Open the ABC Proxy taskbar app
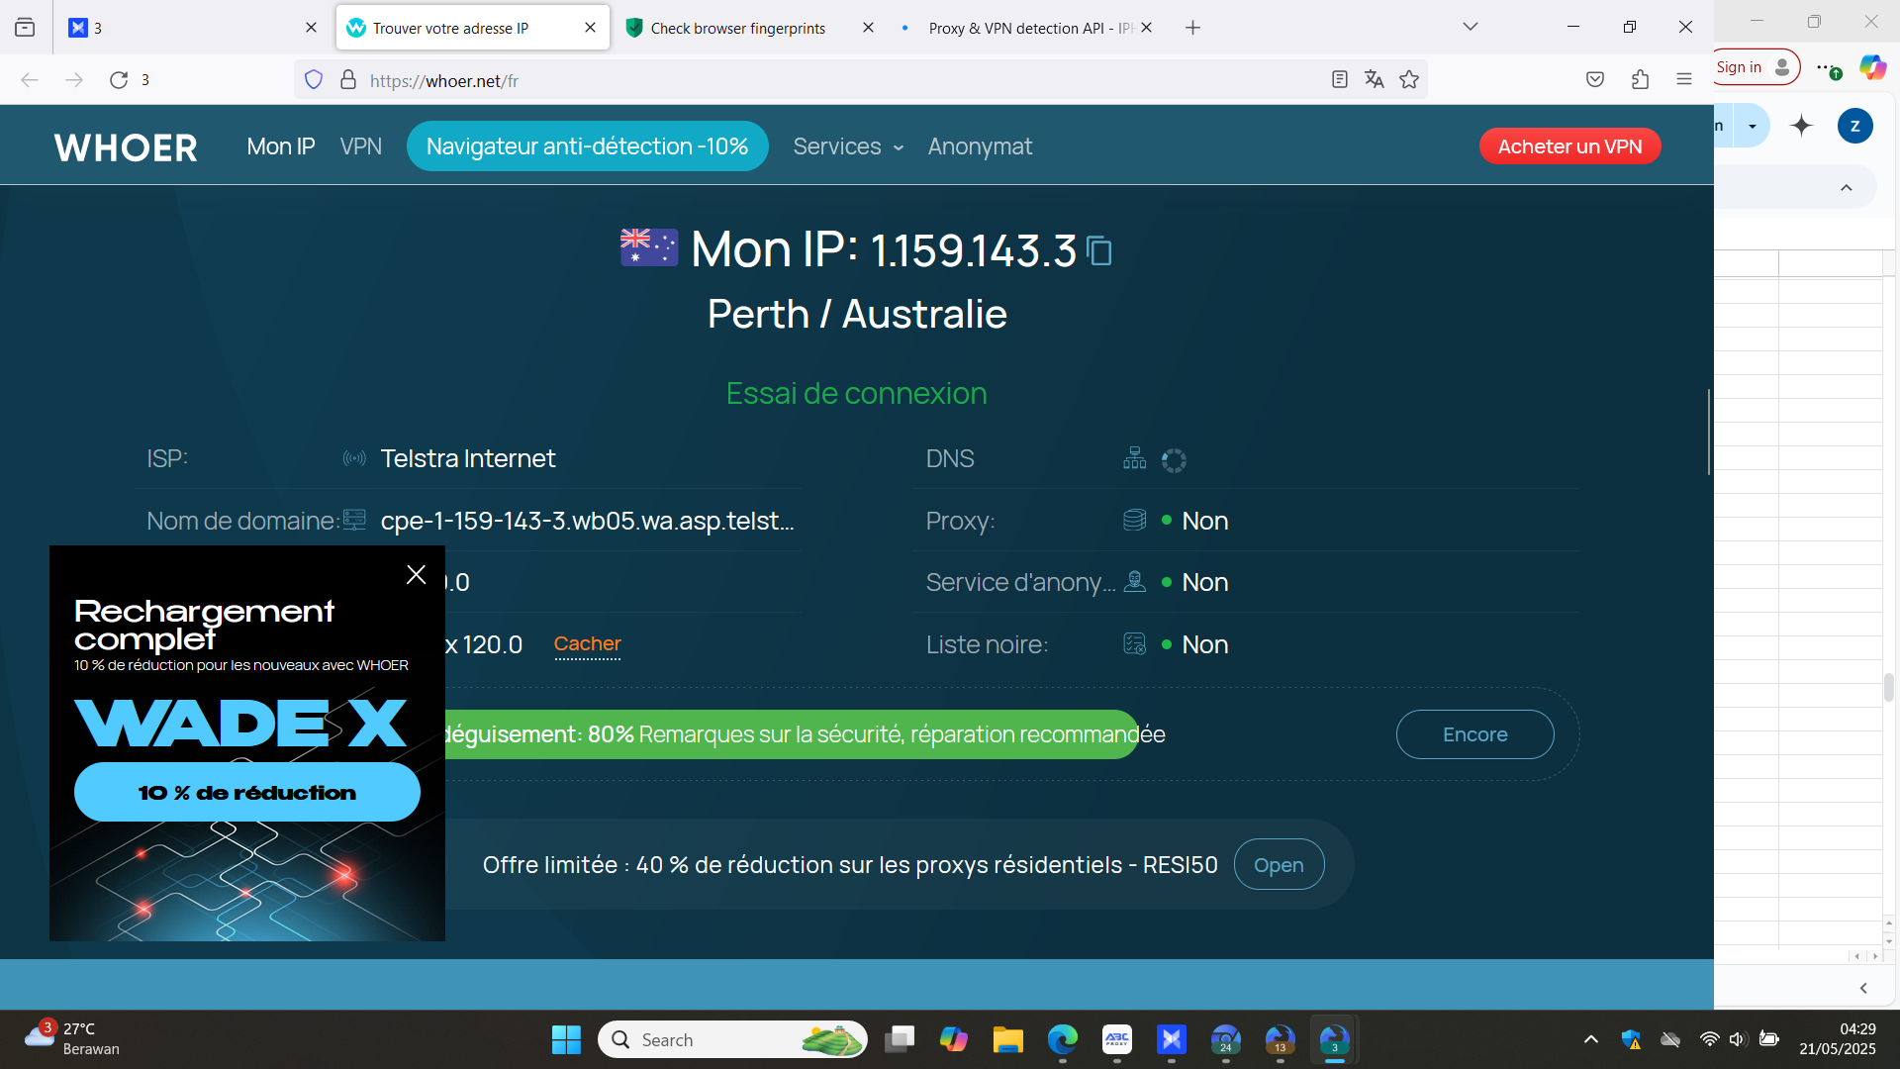Image resolution: width=1900 pixels, height=1069 pixels. tap(1117, 1040)
